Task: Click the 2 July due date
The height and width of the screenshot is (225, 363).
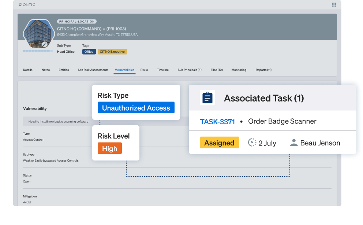Action: tap(267, 143)
